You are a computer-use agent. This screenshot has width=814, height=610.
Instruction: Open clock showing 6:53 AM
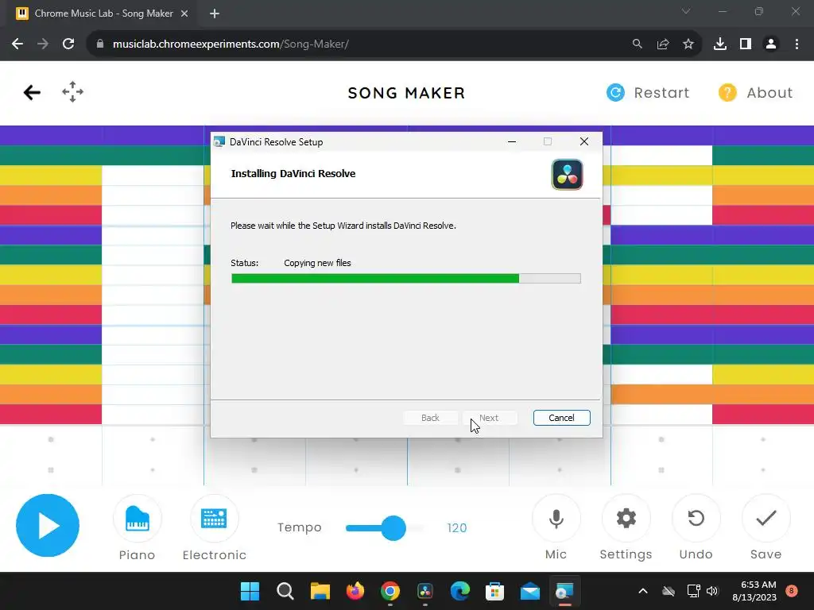(x=754, y=591)
